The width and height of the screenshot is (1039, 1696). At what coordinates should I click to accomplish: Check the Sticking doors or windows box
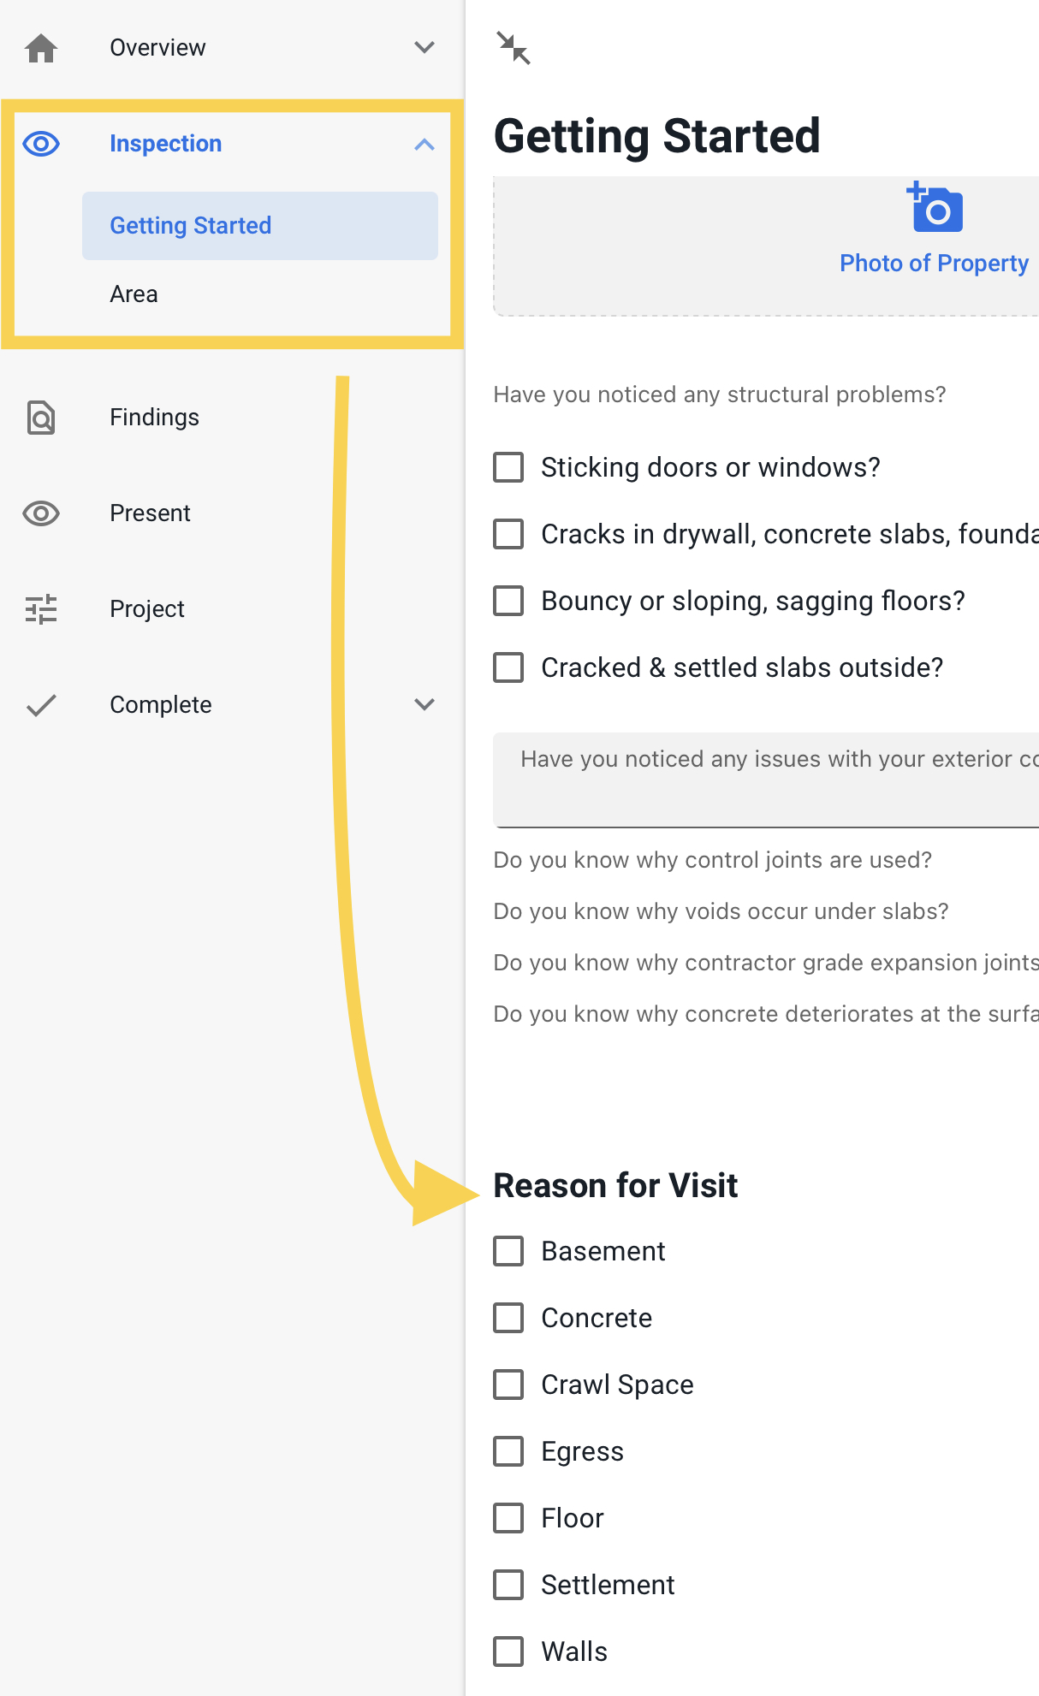[x=508, y=467]
